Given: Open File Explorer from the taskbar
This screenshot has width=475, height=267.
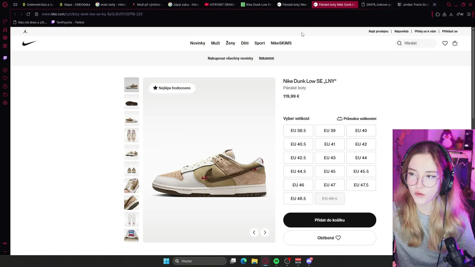Looking at the screenshot, I should pos(255,261).
